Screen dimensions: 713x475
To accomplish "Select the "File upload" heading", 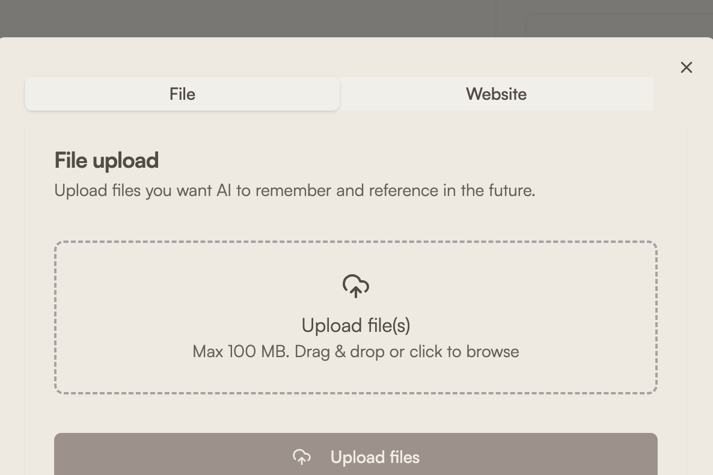I will [x=106, y=161].
